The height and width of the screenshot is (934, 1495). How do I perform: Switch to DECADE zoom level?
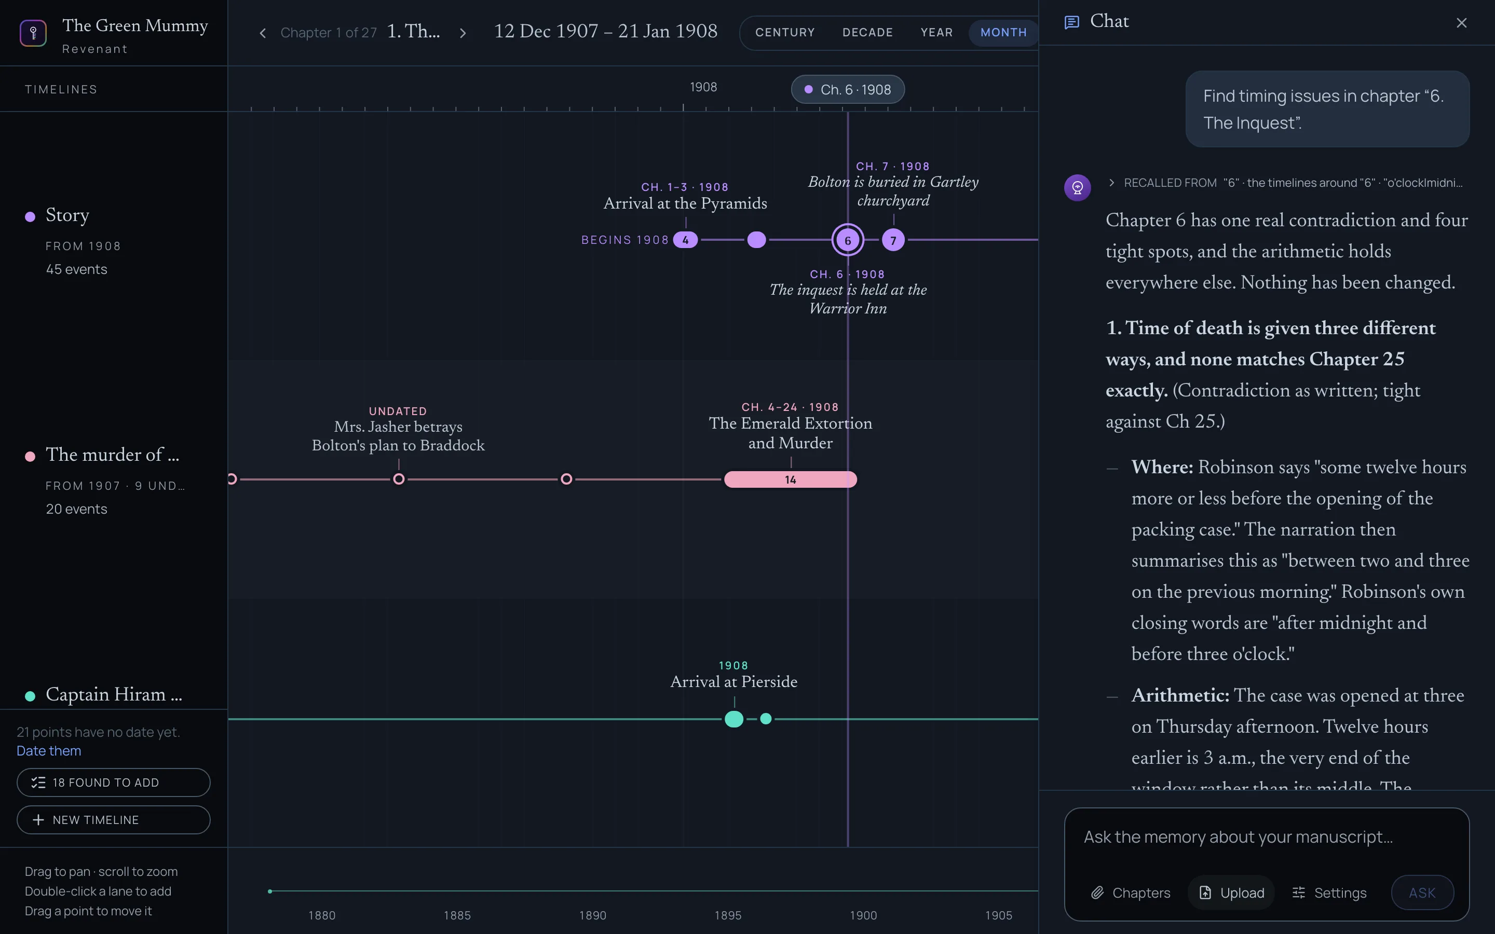[x=867, y=32]
